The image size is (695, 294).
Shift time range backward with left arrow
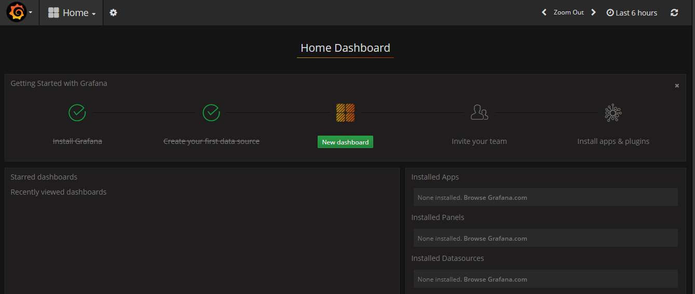(544, 12)
